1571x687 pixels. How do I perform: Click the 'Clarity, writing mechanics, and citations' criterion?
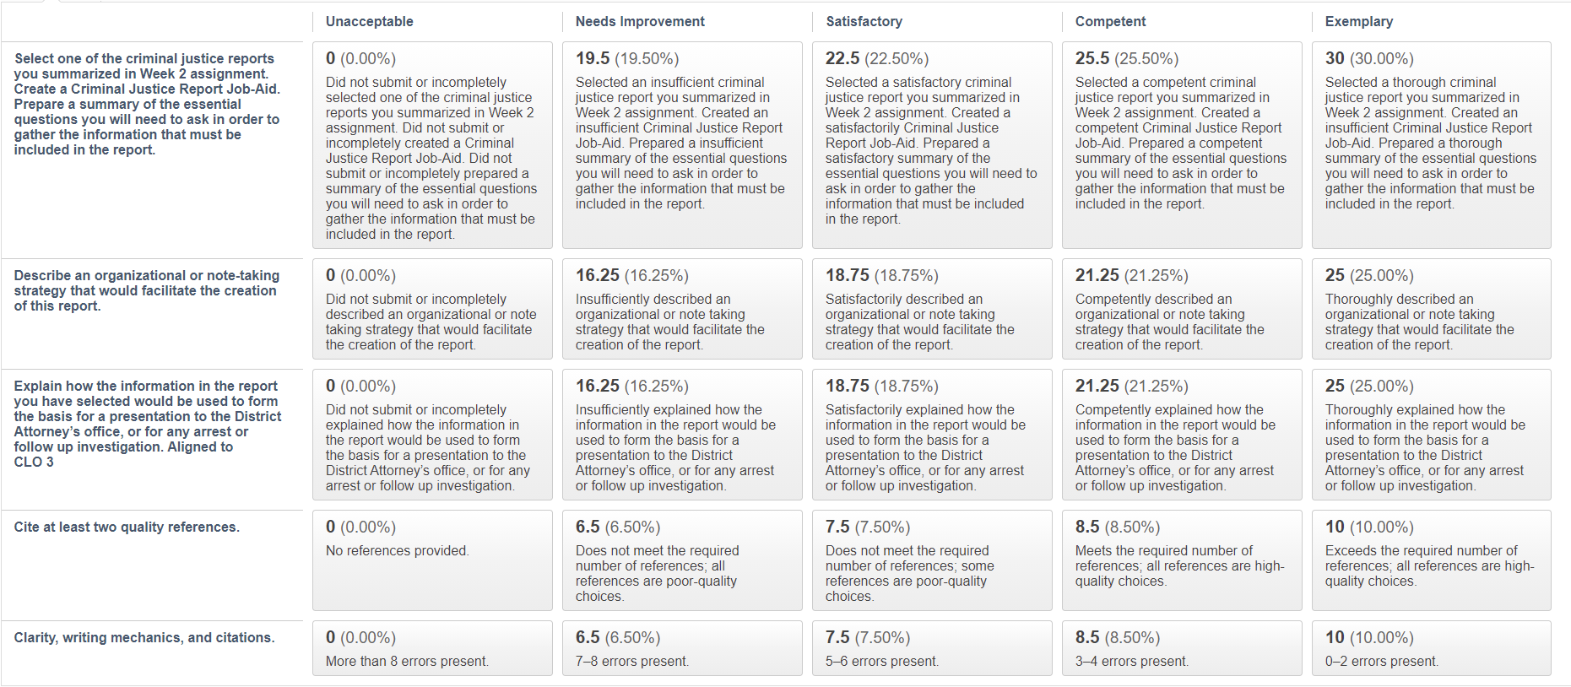coord(144,638)
